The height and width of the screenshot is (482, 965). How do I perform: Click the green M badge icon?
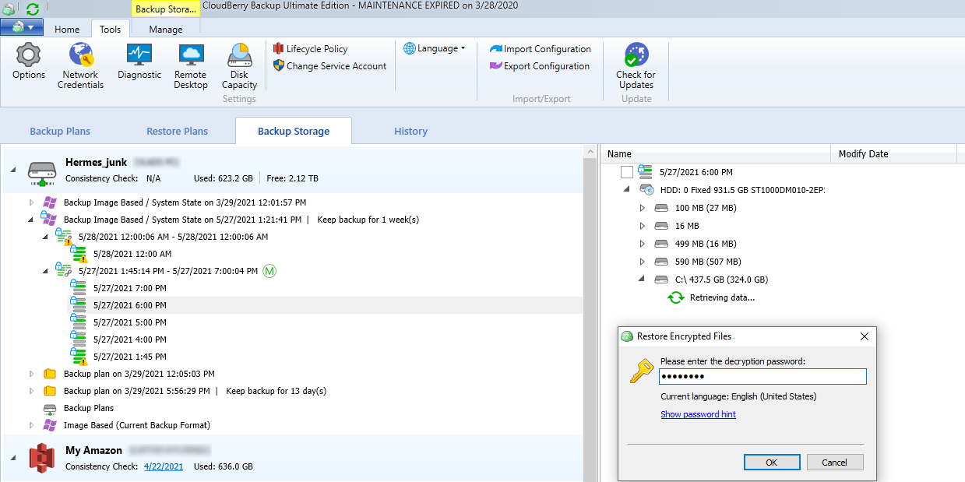tap(270, 271)
